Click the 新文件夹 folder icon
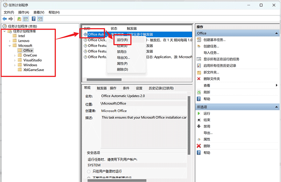 (x=199, y=72)
